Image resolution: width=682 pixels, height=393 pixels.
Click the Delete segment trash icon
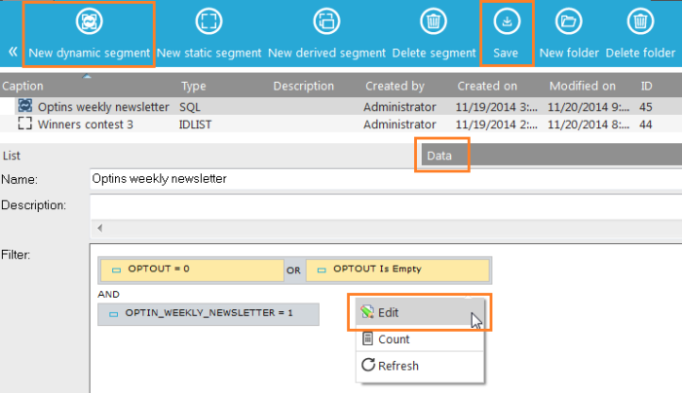[434, 20]
